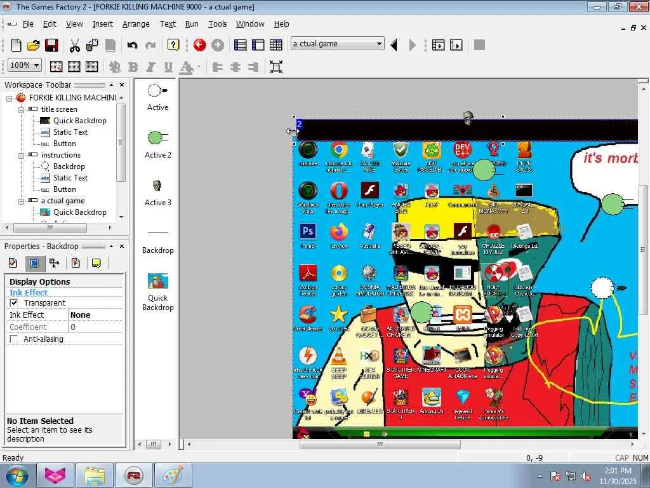Open Paint from the taskbar
Screen dimensions: 650x488
coord(173,475)
